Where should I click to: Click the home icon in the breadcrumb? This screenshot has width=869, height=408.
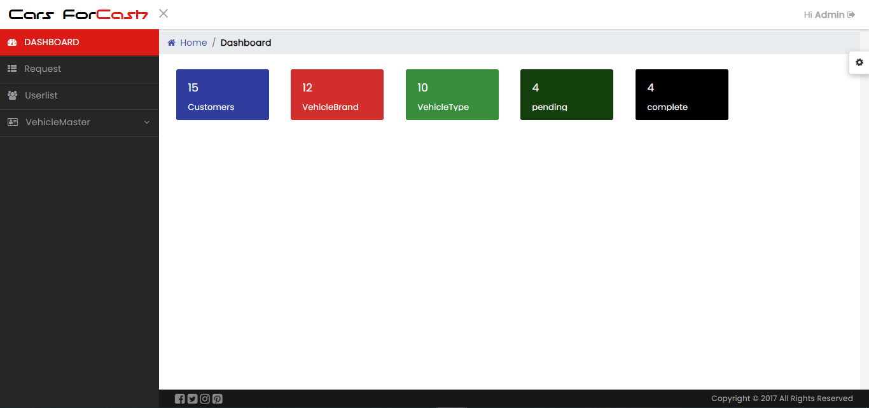click(x=171, y=43)
